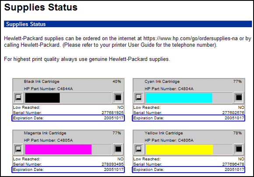Click HP Part Number C4806A

169,140
